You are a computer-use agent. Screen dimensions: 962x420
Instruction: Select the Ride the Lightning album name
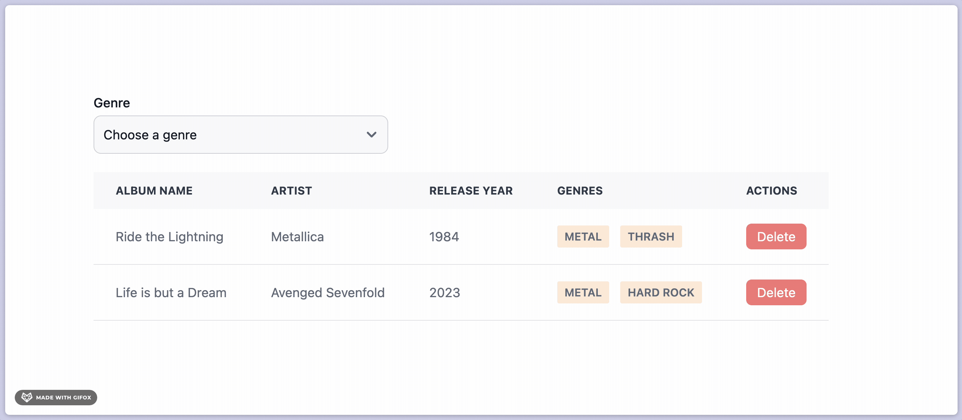pyautogui.click(x=169, y=237)
